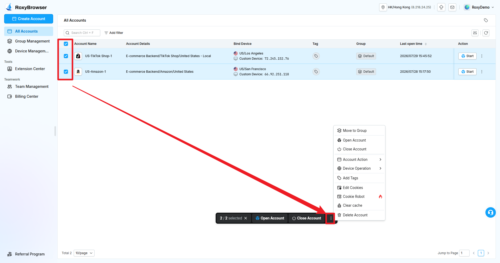This screenshot has width=500, height=263.
Task: Click the RoxyDemo avatar globe
Action: (x=467, y=7)
